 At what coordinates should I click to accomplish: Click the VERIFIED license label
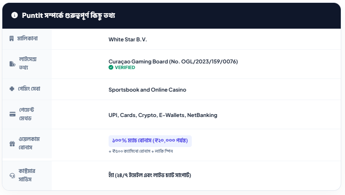point(125,68)
